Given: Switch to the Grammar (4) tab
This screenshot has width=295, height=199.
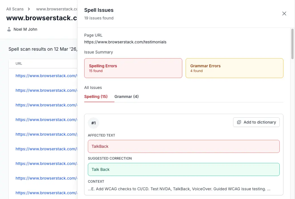Looking at the screenshot, I should (x=127, y=97).
